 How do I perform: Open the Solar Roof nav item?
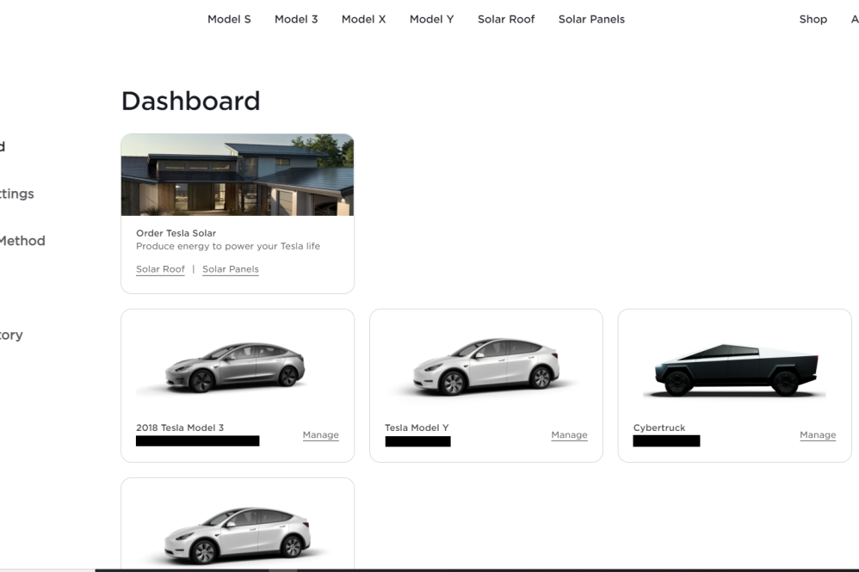coord(506,19)
